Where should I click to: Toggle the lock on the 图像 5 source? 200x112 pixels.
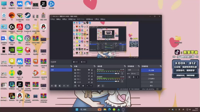tap(92, 73)
